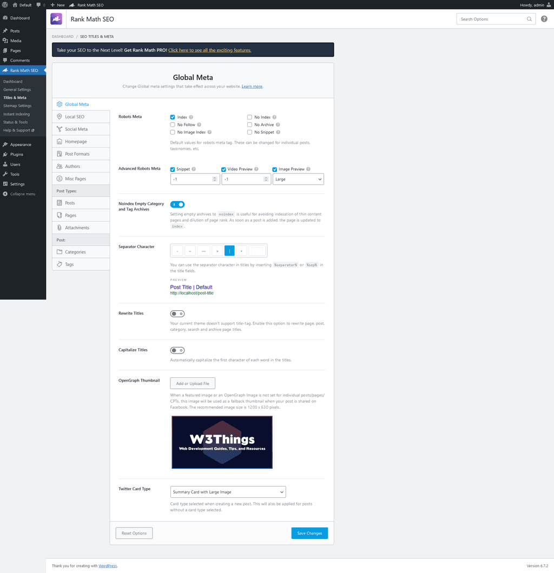Viewport: 554px width, 573px height.
Task: Check the No Index checkbox
Action: (249, 117)
